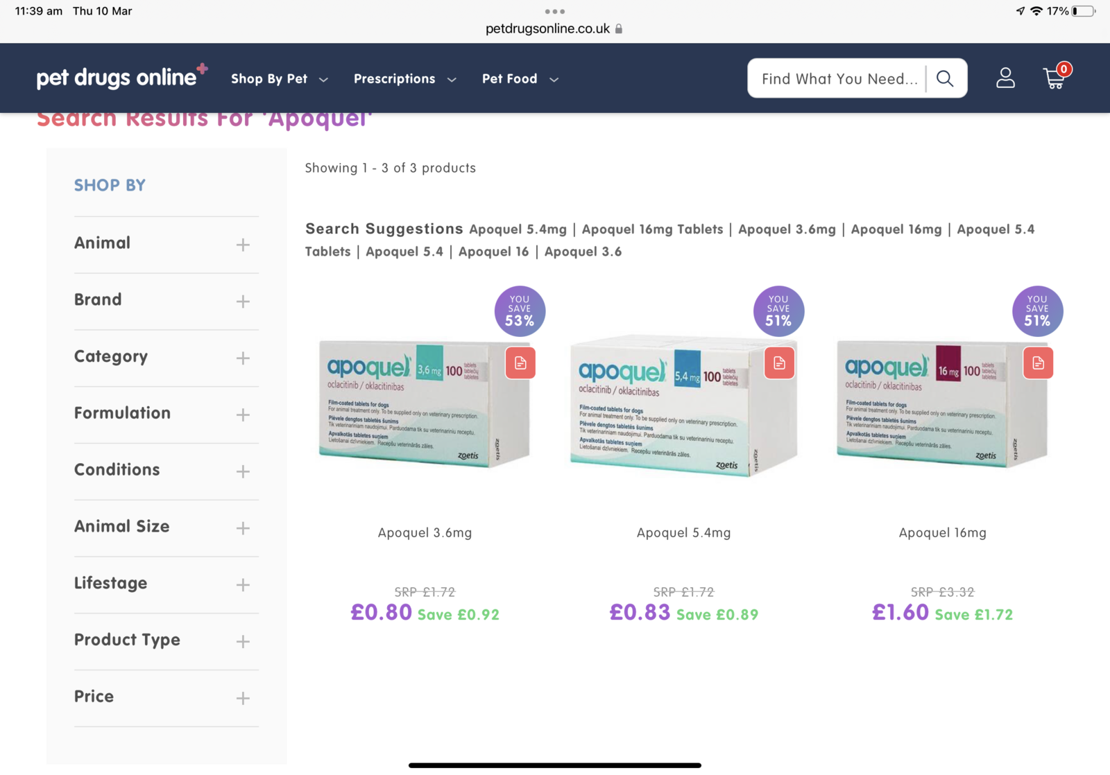Open the Shop By Pet menu

279,79
